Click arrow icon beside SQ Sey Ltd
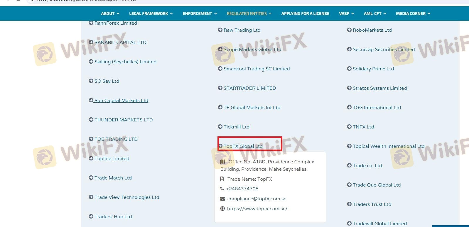Screen dimensions: 469x227 (91, 81)
